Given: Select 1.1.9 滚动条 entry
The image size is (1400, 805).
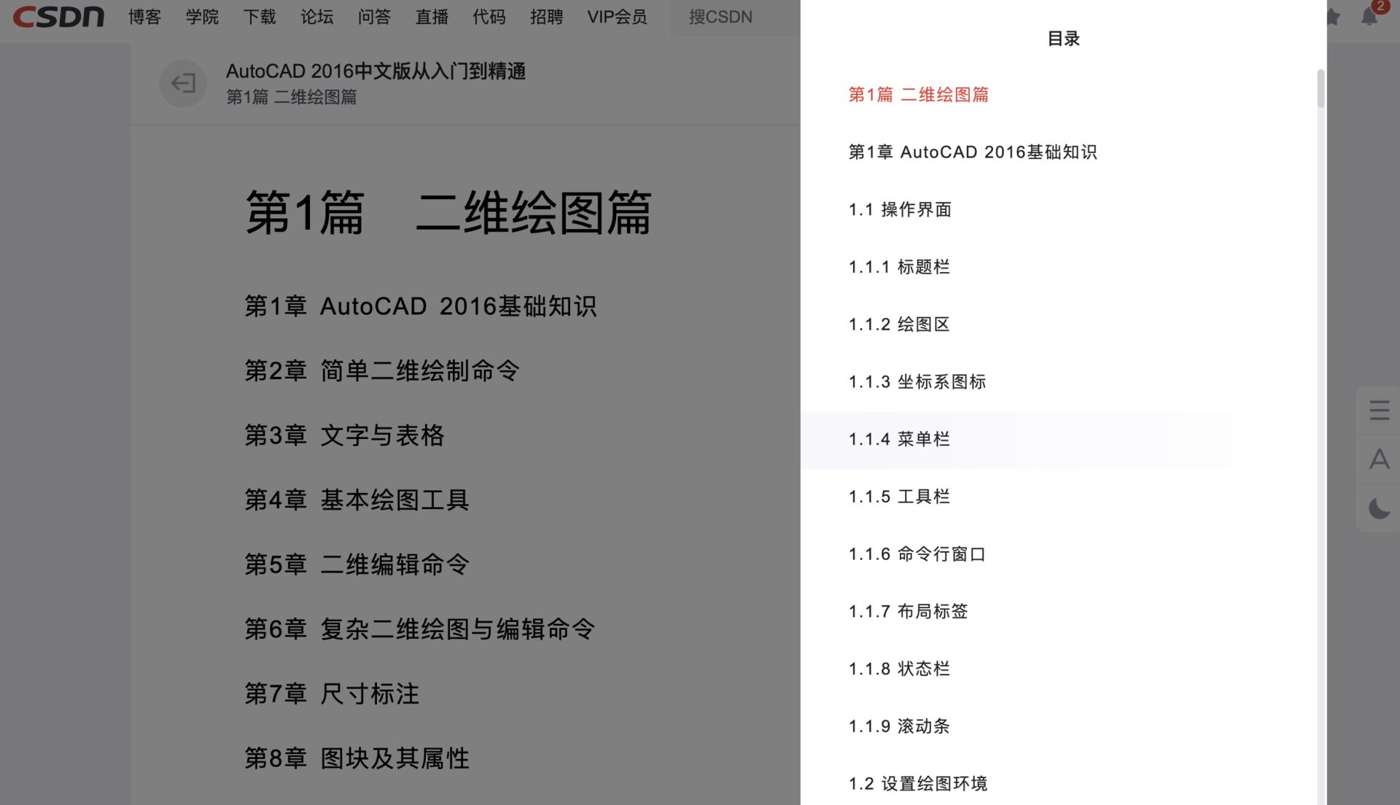Looking at the screenshot, I should pos(899,726).
